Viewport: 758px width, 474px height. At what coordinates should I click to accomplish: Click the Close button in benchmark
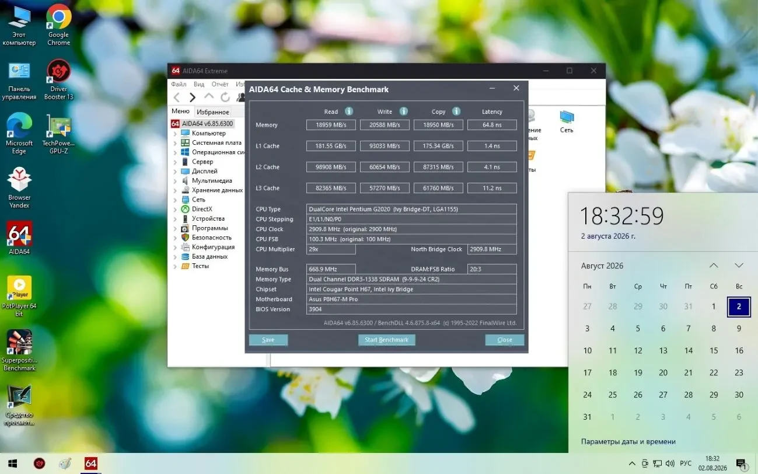pyautogui.click(x=505, y=340)
